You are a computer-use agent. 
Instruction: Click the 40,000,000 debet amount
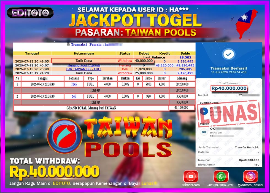click(144, 61)
